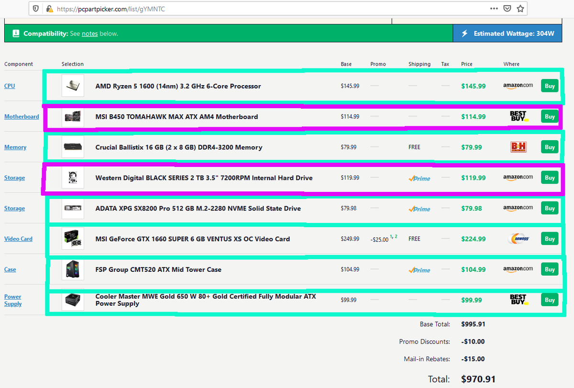Image resolution: width=574 pixels, height=388 pixels.
Task: Open the Motherboard component link
Action: pyautogui.click(x=22, y=117)
